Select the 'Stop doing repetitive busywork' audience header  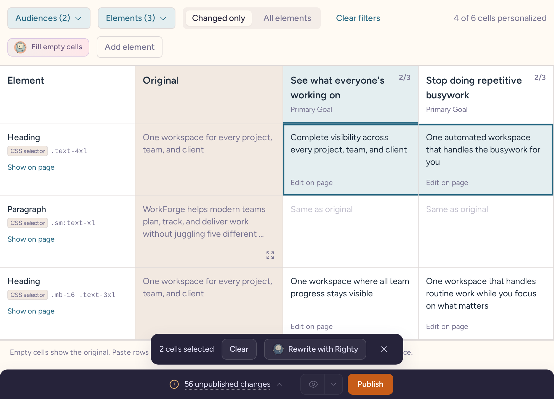486,95
